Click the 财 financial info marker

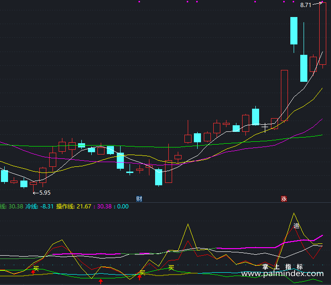pos(139,199)
